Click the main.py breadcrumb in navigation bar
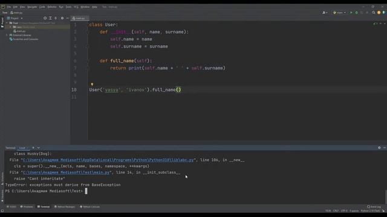This screenshot has height=217, width=387. click(16, 13)
